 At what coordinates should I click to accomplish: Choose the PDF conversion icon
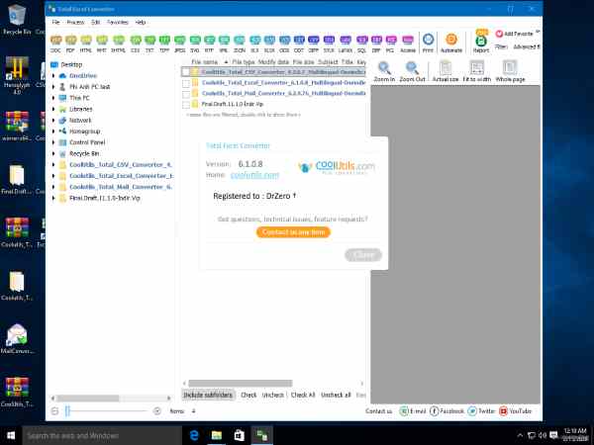point(70,44)
